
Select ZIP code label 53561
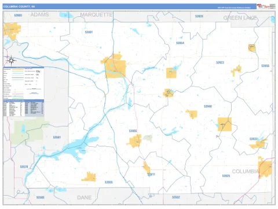pyautogui.click(x=57, y=137)
